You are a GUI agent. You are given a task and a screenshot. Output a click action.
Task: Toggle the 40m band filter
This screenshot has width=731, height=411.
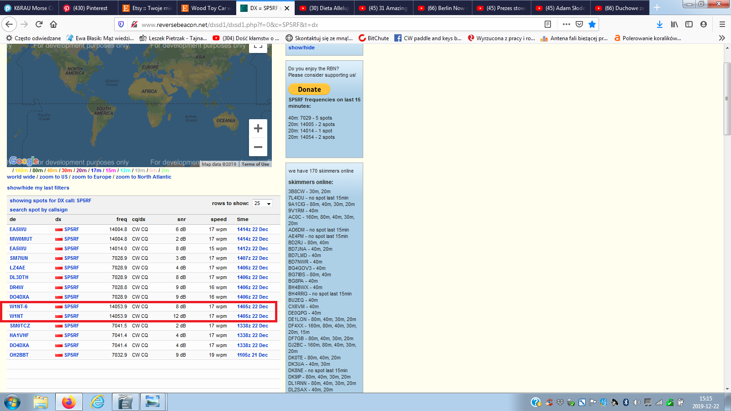click(x=52, y=170)
